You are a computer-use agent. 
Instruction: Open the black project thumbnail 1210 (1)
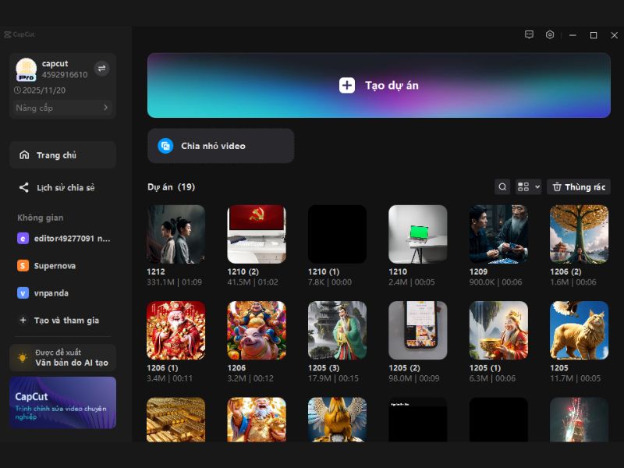(x=337, y=234)
